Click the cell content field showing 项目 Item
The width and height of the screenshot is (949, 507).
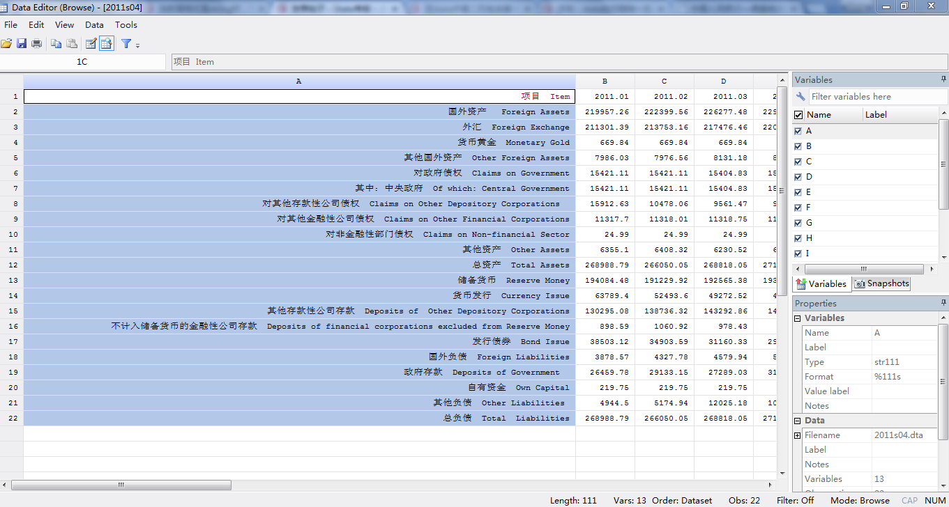[x=559, y=62]
